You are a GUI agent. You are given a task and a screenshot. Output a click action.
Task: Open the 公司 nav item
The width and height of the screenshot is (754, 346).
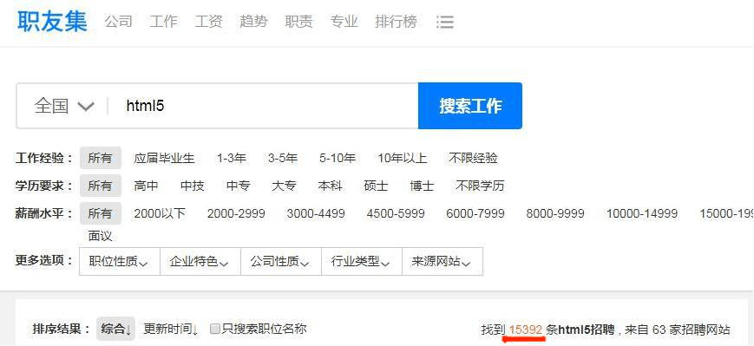click(x=118, y=22)
